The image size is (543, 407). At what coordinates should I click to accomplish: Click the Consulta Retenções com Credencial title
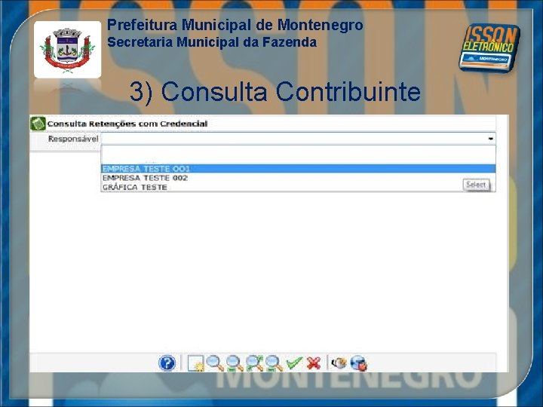tap(127, 124)
